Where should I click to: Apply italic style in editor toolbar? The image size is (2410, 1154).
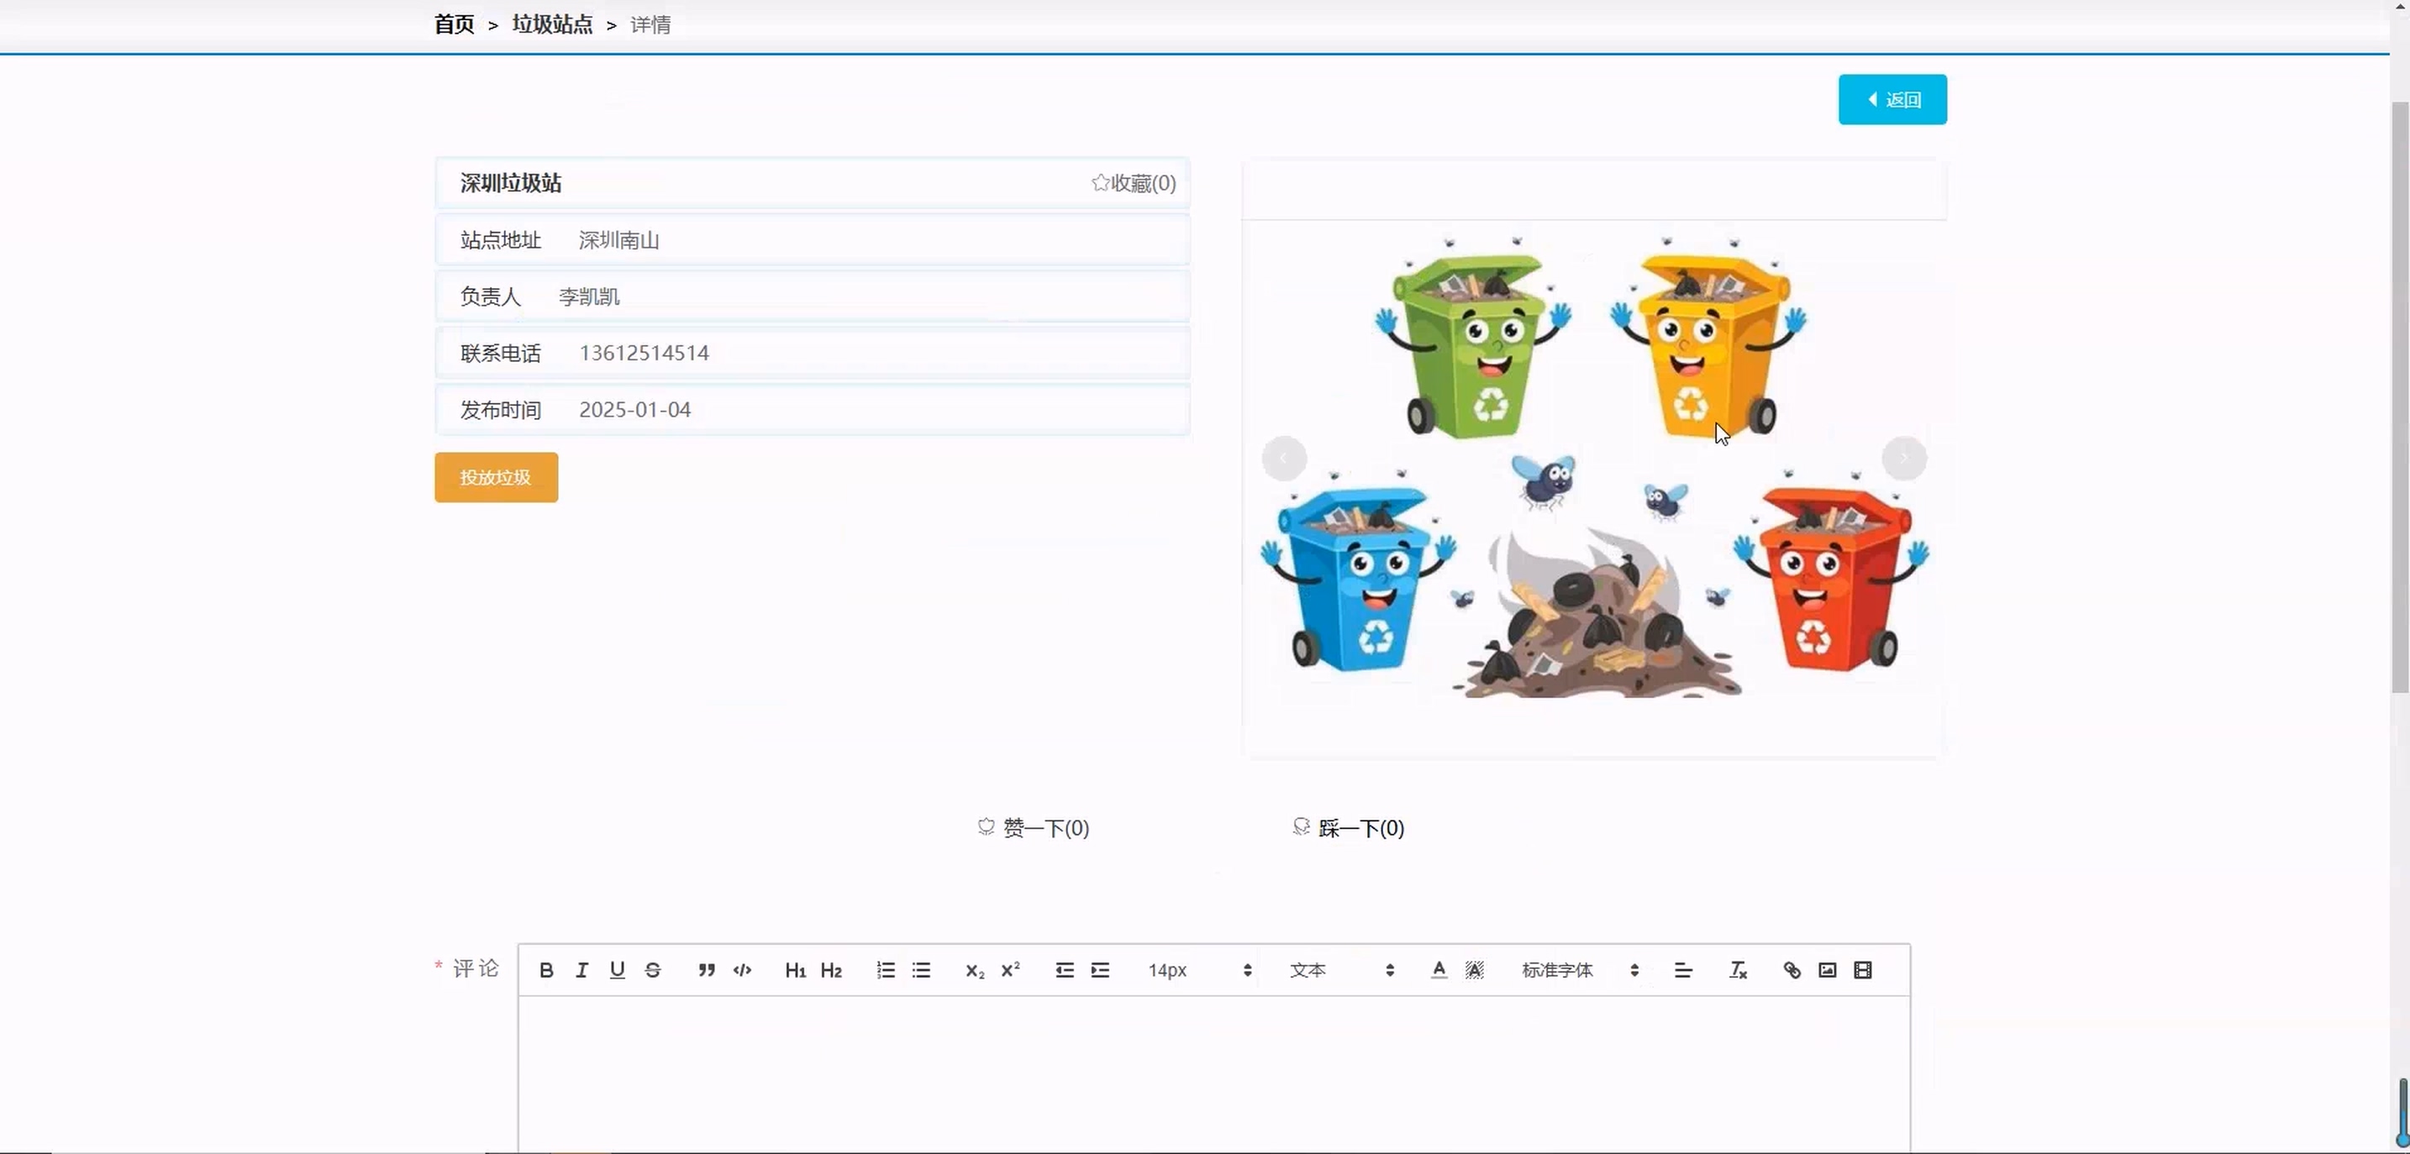[x=582, y=970]
